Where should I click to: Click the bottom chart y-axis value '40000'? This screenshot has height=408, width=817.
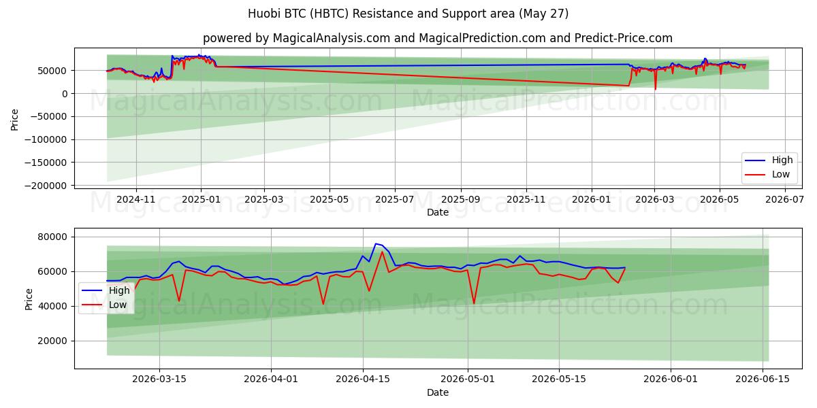click(54, 306)
